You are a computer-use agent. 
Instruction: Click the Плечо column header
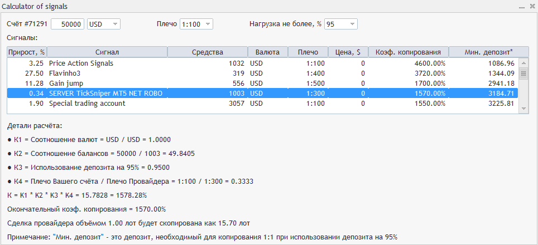pyautogui.click(x=308, y=52)
